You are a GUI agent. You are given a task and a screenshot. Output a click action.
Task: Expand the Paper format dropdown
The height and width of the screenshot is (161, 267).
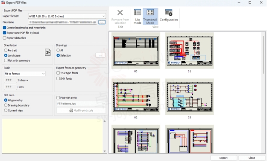tap(67, 16)
